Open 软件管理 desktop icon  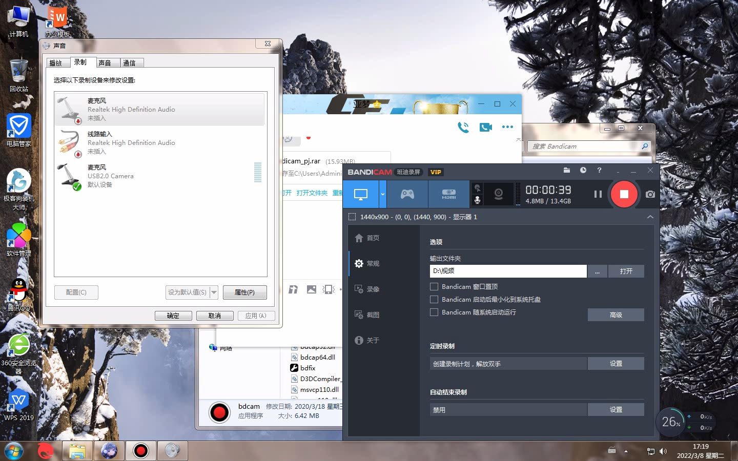pyautogui.click(x=19, y=240)
